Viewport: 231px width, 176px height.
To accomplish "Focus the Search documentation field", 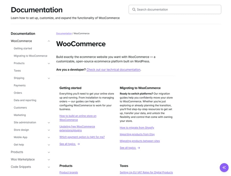I will click(178, 10).
